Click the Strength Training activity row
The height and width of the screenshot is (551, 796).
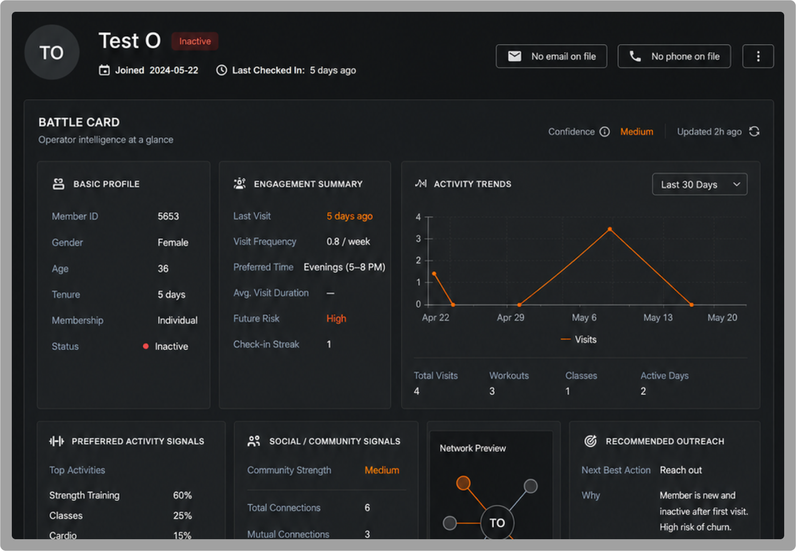tap(121, 495)
